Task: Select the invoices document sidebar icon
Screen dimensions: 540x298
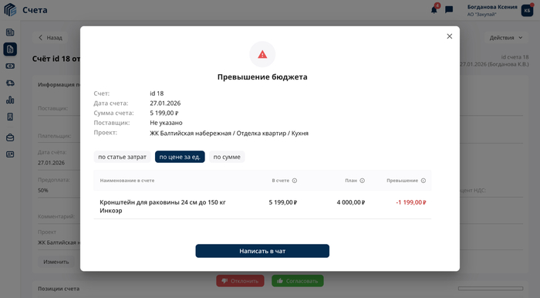Action: tap(10, 49)
